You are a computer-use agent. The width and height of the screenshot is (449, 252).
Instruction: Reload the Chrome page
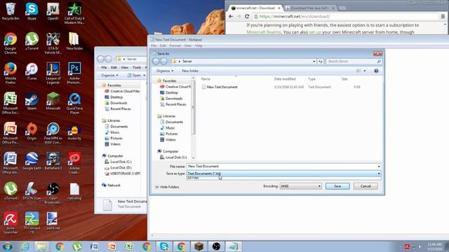(247, 17)
